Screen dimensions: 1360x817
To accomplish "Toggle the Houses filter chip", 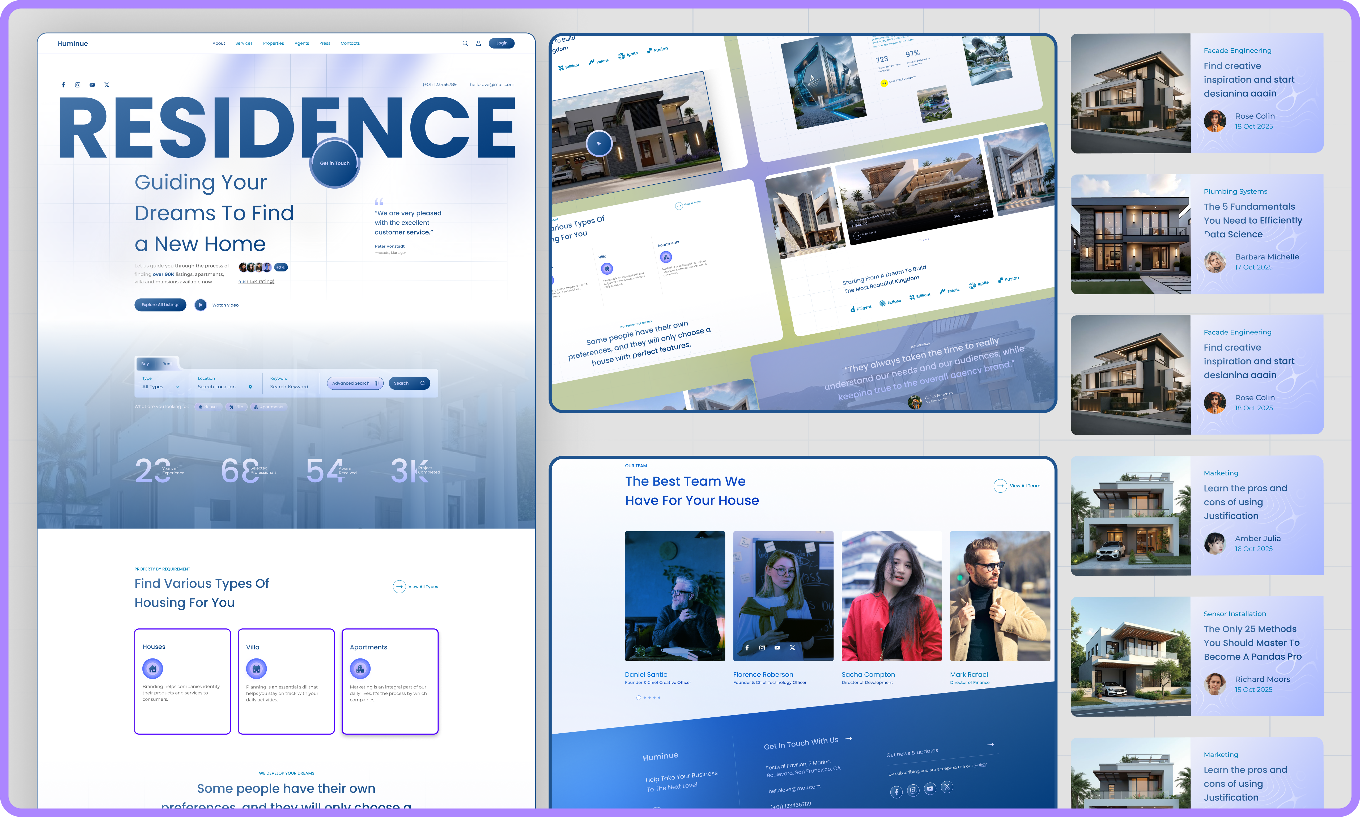I will point(208,407).
